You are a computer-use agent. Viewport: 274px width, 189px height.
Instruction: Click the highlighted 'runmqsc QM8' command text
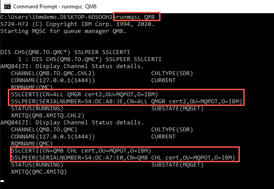point(135,17)
